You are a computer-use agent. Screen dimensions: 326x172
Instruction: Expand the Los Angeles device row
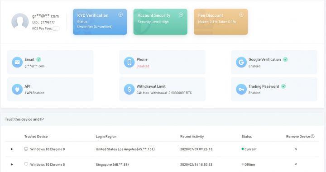pos(12,149)
